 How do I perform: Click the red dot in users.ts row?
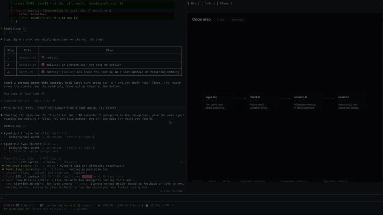[x=43, y=72]
